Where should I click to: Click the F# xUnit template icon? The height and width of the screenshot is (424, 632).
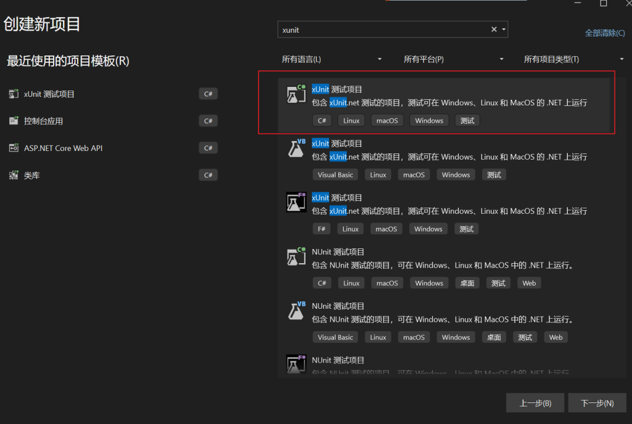click(296, 202)
